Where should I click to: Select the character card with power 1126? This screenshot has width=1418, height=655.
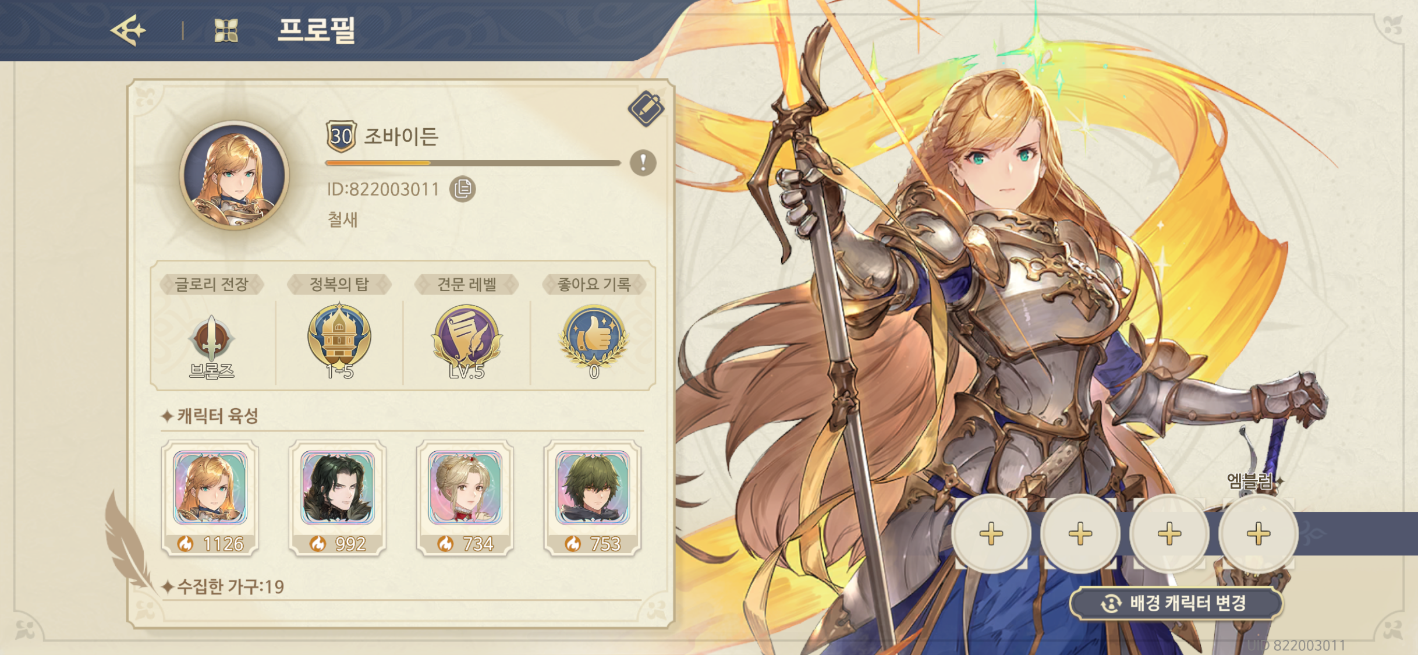pyautogui.click(x=211, y=498)
